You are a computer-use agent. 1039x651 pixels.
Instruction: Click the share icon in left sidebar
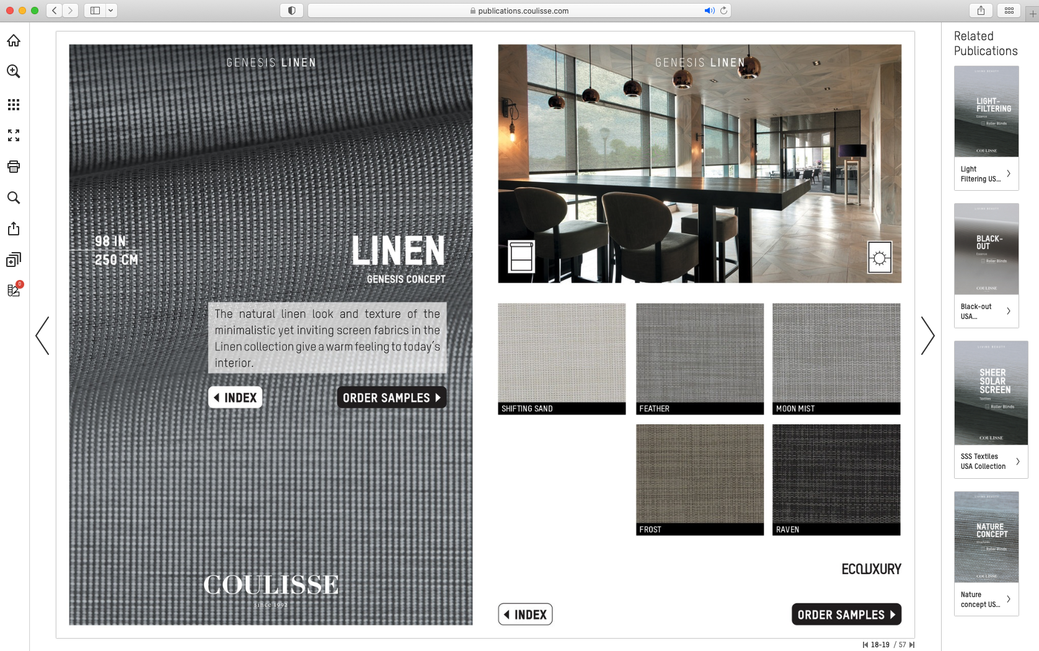[x=14, y=229]
